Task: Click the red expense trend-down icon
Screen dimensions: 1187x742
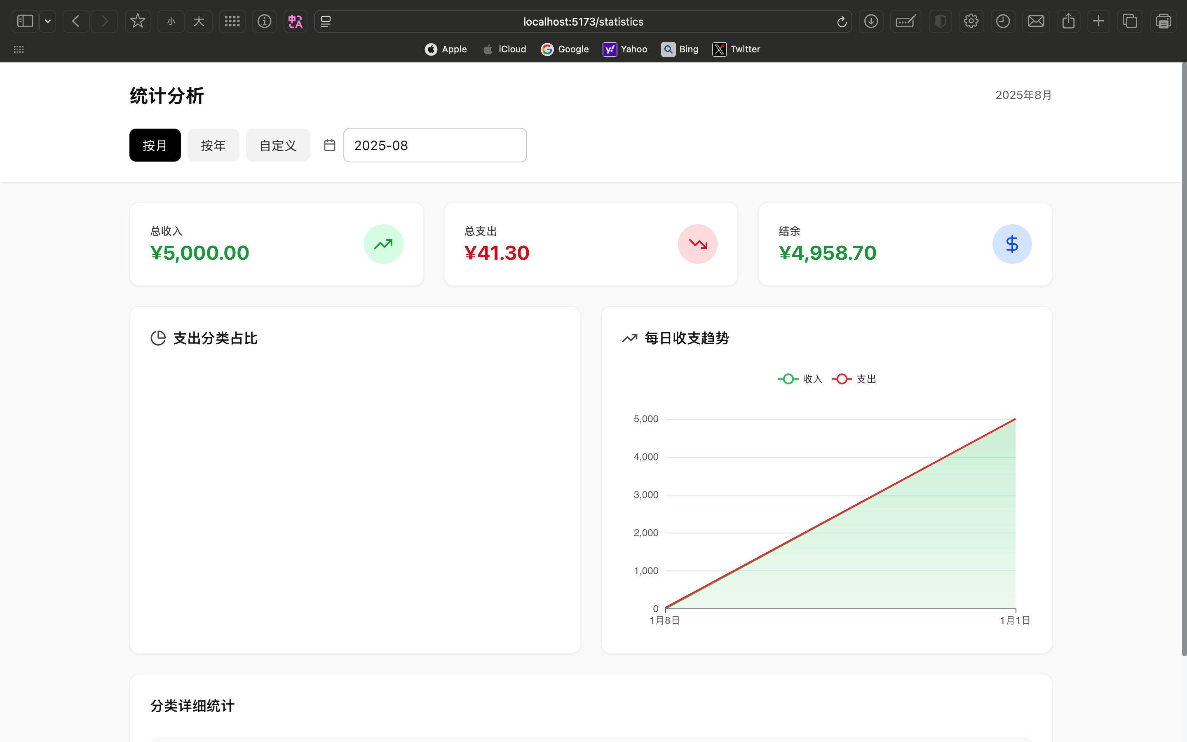Action: click(x=697, y=244)
